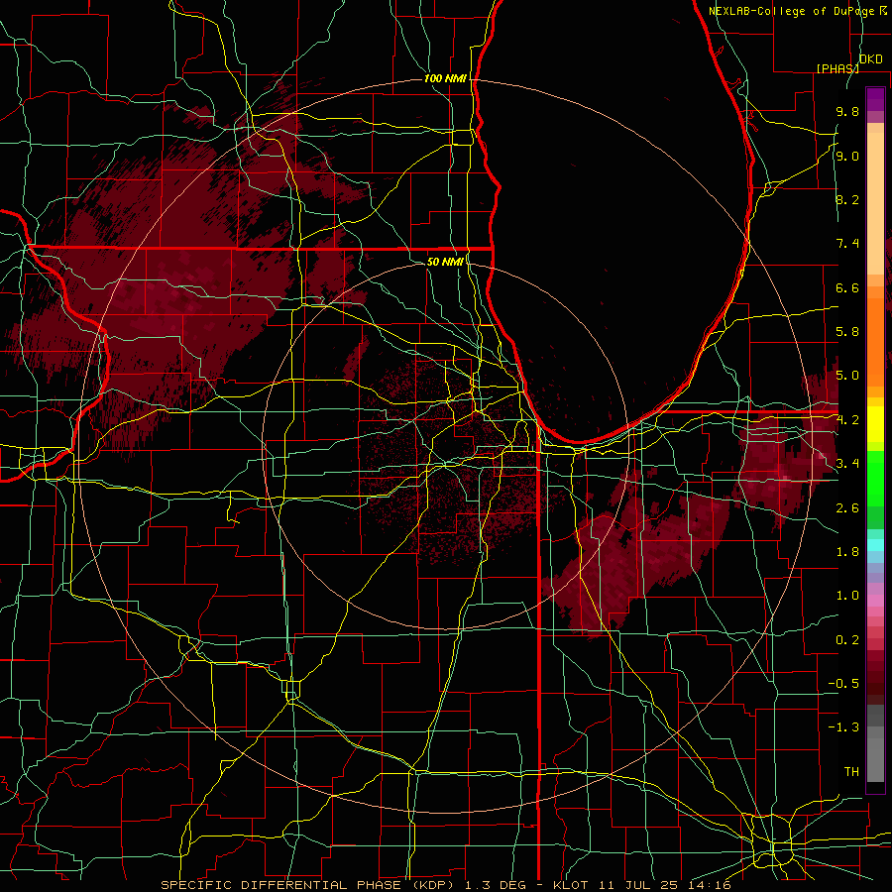Viewport: 892px width, 892px height.
Task: Click the "2.6" scale label
Action: (x=847, y=508)
